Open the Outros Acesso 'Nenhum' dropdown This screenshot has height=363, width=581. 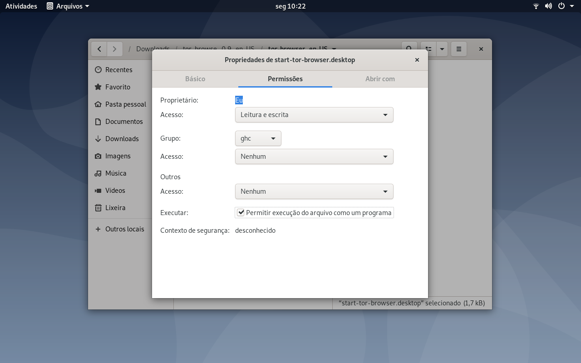click(314, 191)
